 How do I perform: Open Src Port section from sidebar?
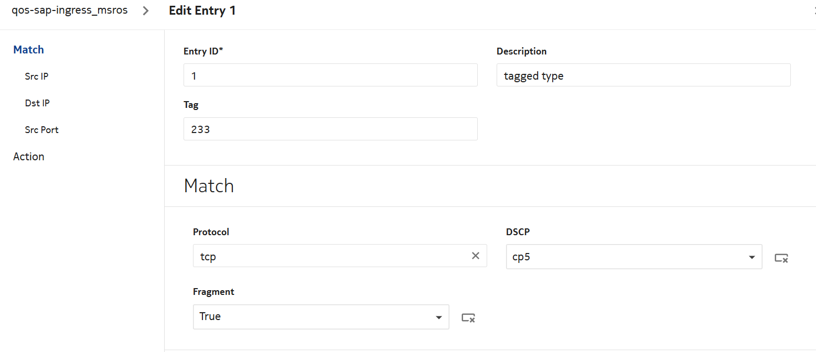(x=41, y=130)
